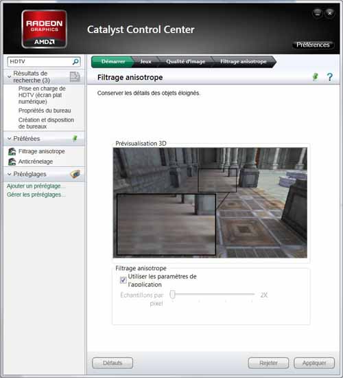The width and height of the screenshot is (343, 378).
Task: Click the Rejeter button
Action: pyautogui.click(x=268, y=363)
